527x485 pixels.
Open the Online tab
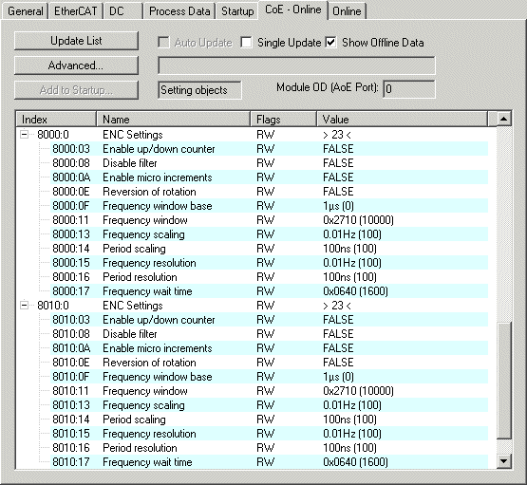click(x=347, y=11)
